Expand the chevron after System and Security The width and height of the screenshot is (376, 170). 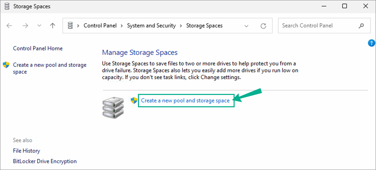(x=181, y=26)
